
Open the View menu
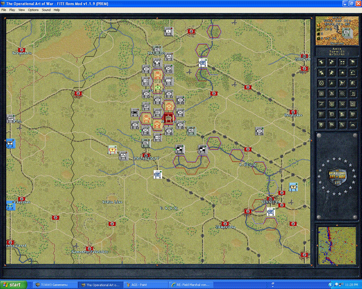21,10
